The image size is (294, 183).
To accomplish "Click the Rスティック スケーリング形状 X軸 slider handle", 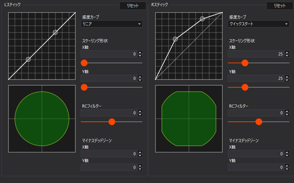I will point(245,63).
